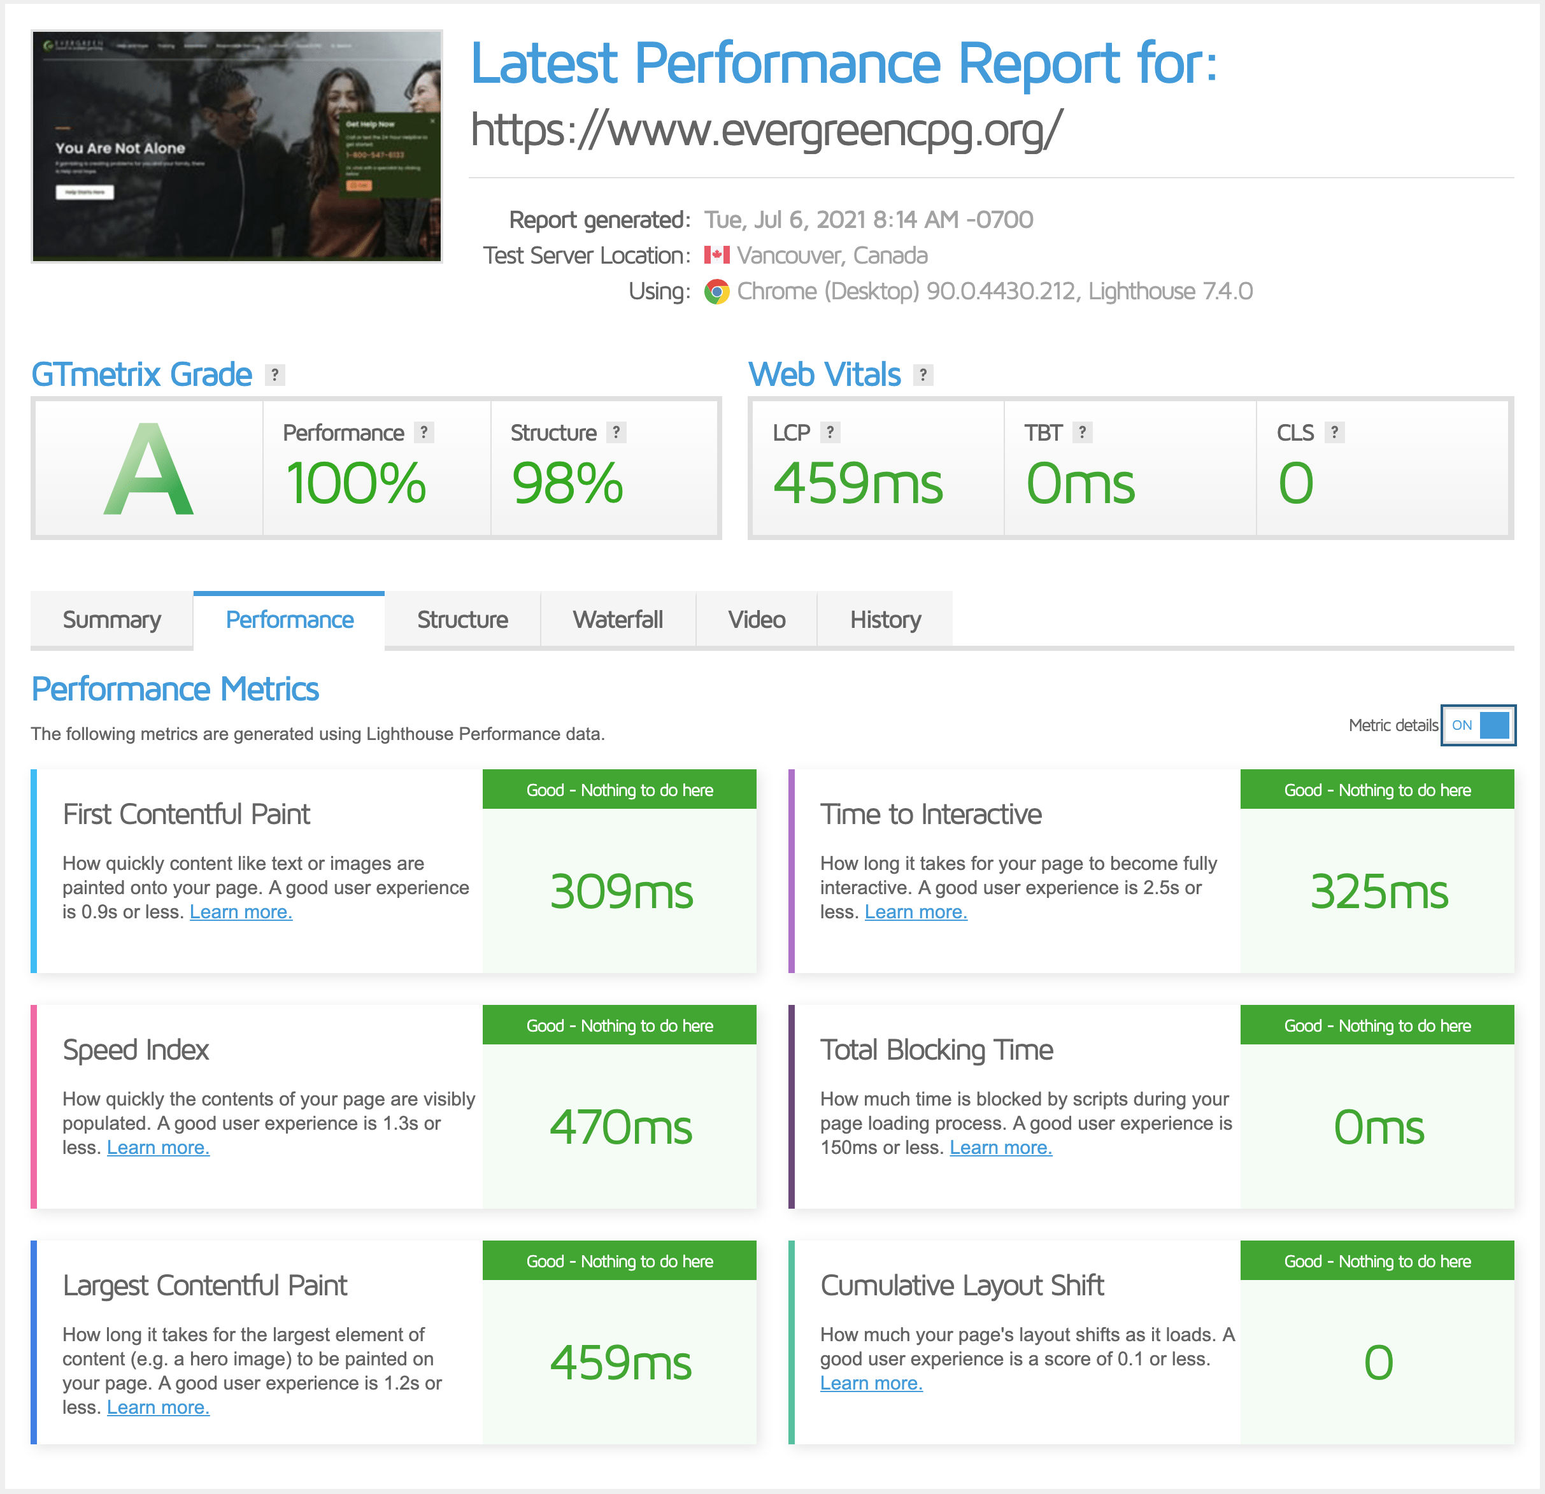1545x1494 pixels.
Task: Click help icon beside Performance score
Action: pos(424,433)
